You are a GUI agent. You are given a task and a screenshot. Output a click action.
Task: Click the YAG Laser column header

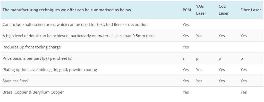201,10
